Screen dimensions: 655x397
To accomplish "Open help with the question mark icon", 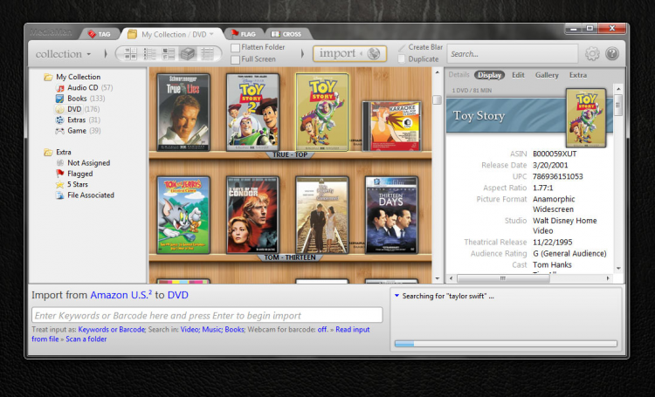I will tap(612, 54).
